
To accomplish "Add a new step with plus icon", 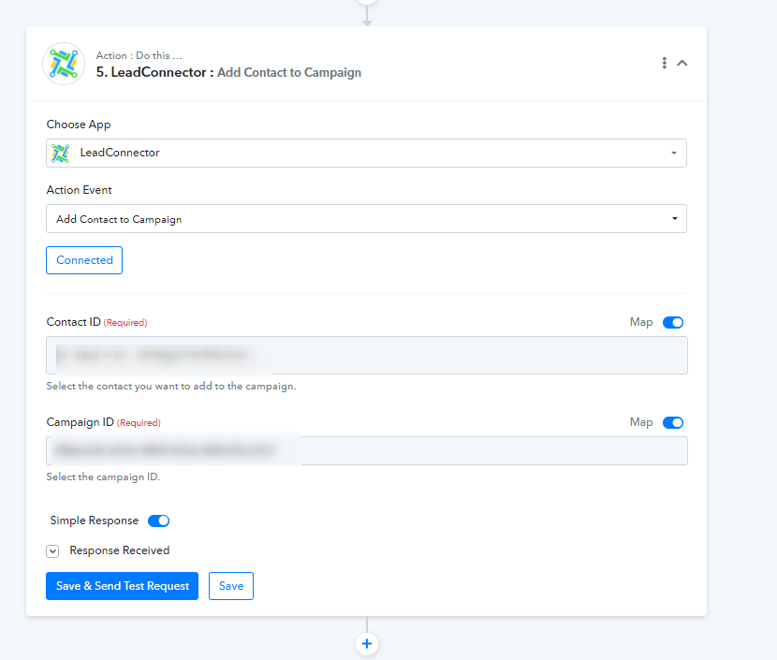I will 367,644.
